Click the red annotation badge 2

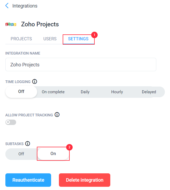(69, 147)
